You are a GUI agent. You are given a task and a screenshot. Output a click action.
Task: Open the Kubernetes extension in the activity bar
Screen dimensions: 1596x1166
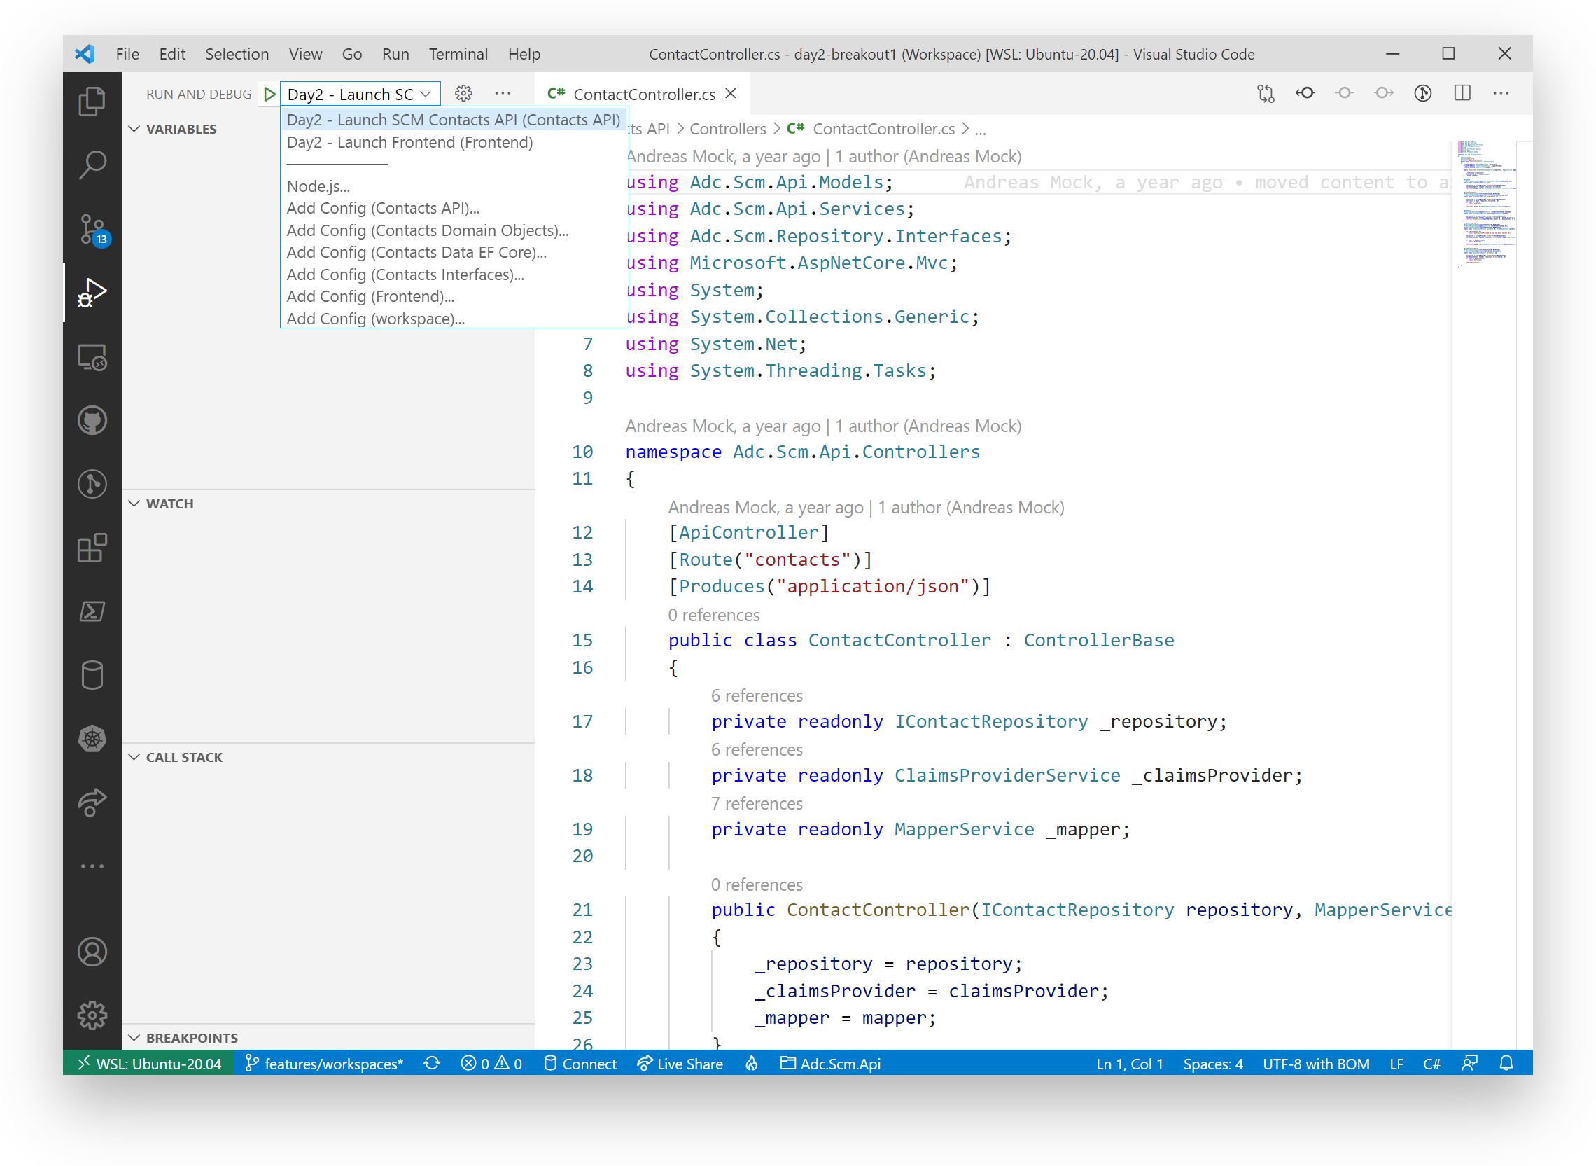92,738
